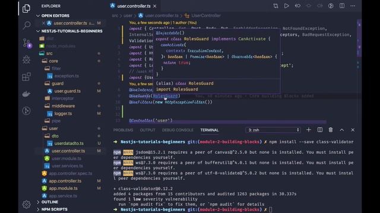Open app.service.ts file

point(63,196)
